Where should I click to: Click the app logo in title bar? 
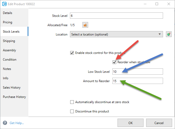click(4, 4)
